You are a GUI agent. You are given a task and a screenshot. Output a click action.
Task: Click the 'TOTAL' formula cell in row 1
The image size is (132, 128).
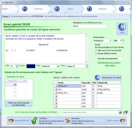[x=109, y=86]
